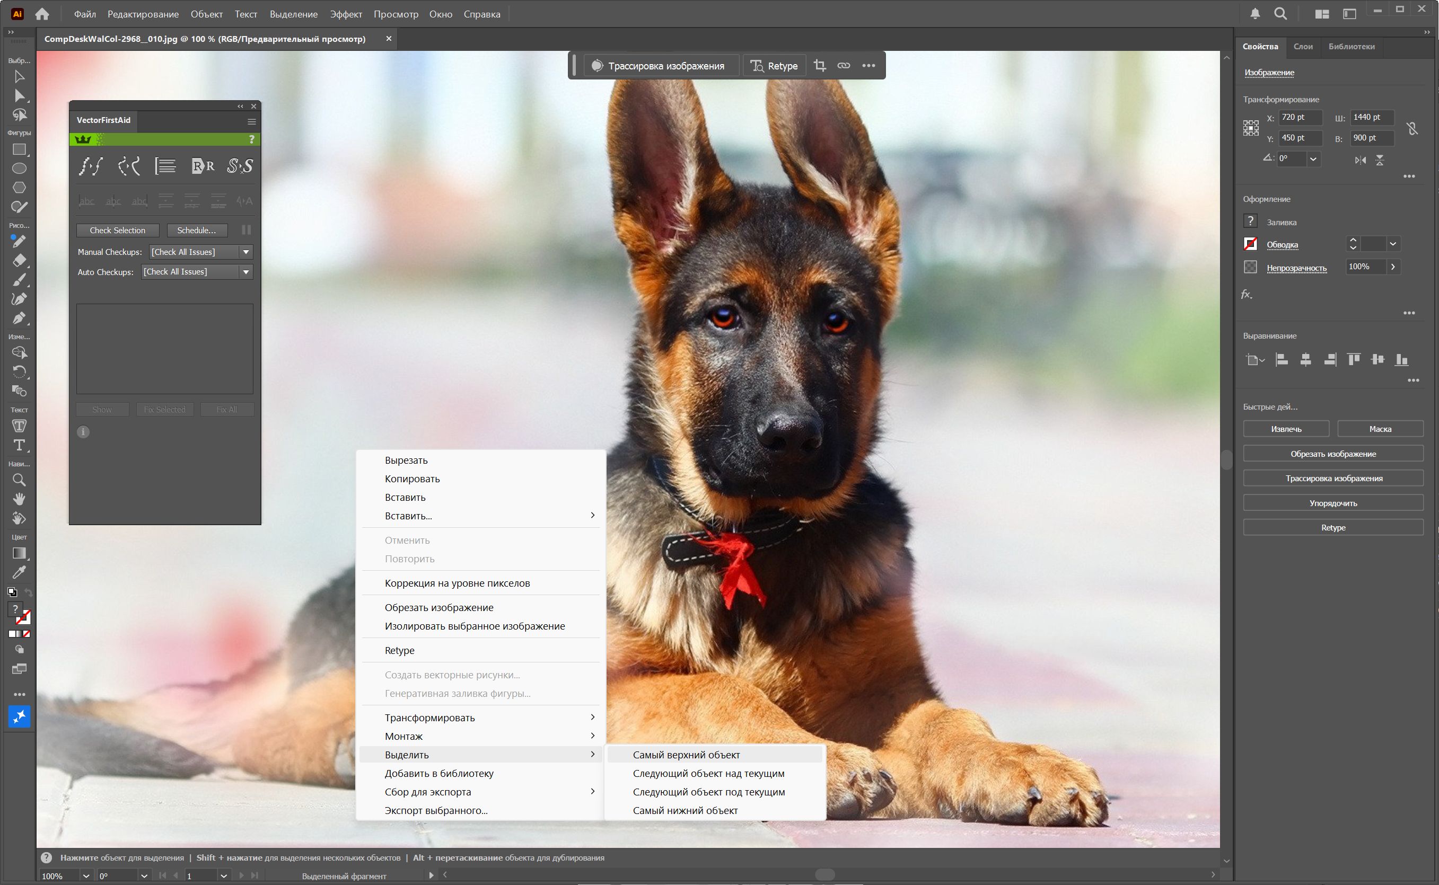This screenshot has height=885, width=1439.
Task: Toggle the pause button in VectorFirstAid
Action: pyautogui.click(x=246, y=230)
